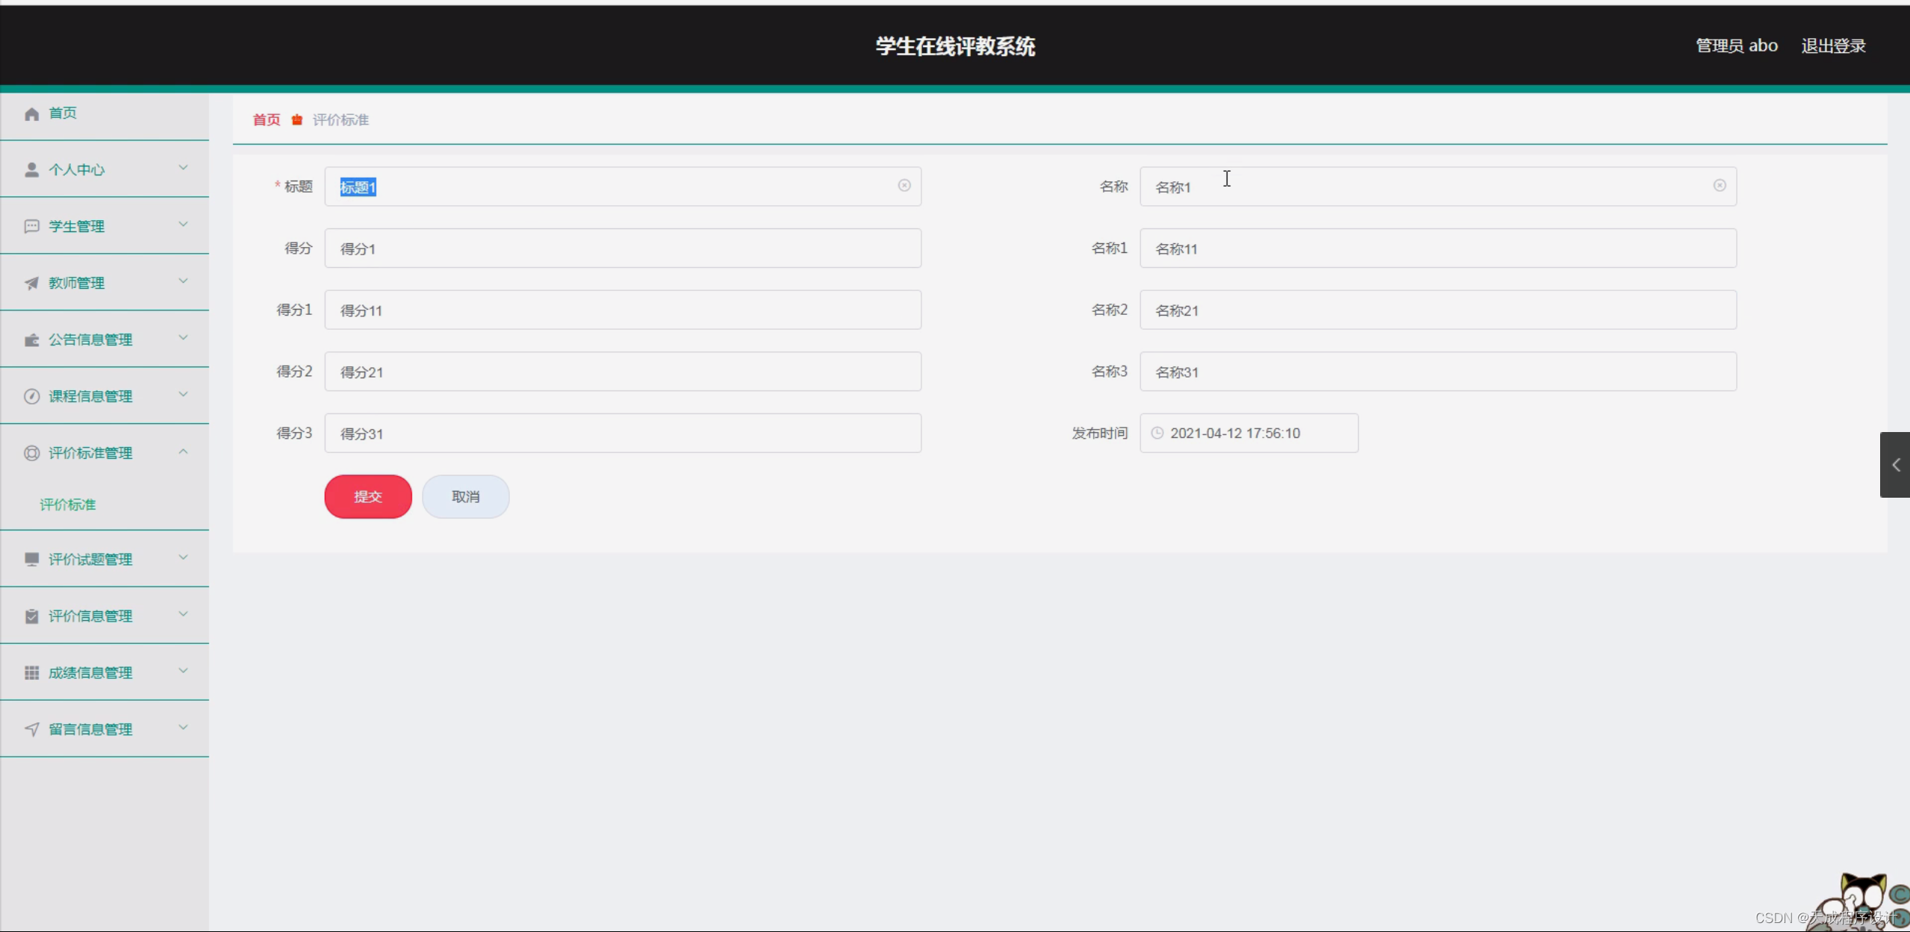Select 评价标准 in the breadcrumb trail
The width and height of the screenshot is (1910, 932).
click(340, 119)
